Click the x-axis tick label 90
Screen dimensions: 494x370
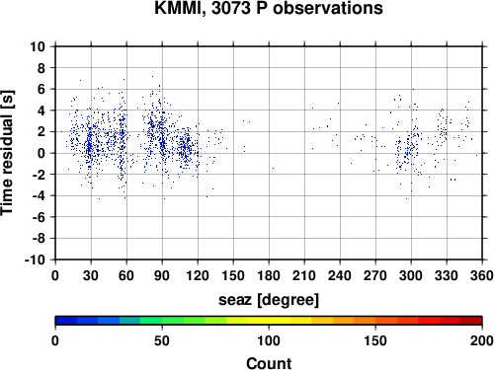[x=162, y=275]
